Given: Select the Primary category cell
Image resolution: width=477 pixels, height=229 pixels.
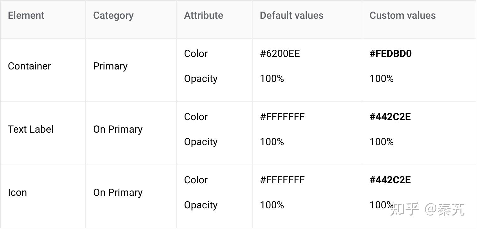Looking at the screenshot, I should [110, 66].
